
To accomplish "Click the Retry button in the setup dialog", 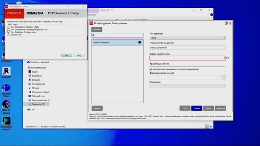I will point(79,56).
